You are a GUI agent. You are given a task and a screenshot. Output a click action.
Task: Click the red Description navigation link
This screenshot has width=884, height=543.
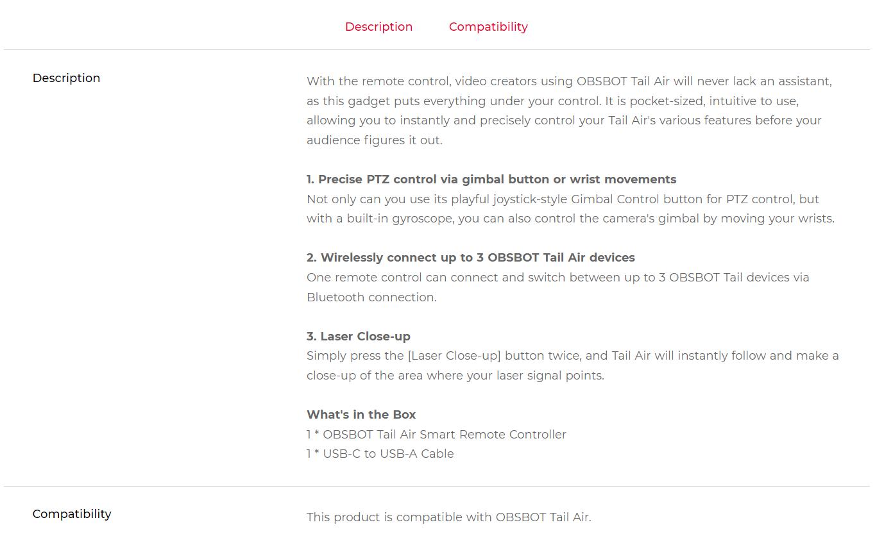pos(378,26)
